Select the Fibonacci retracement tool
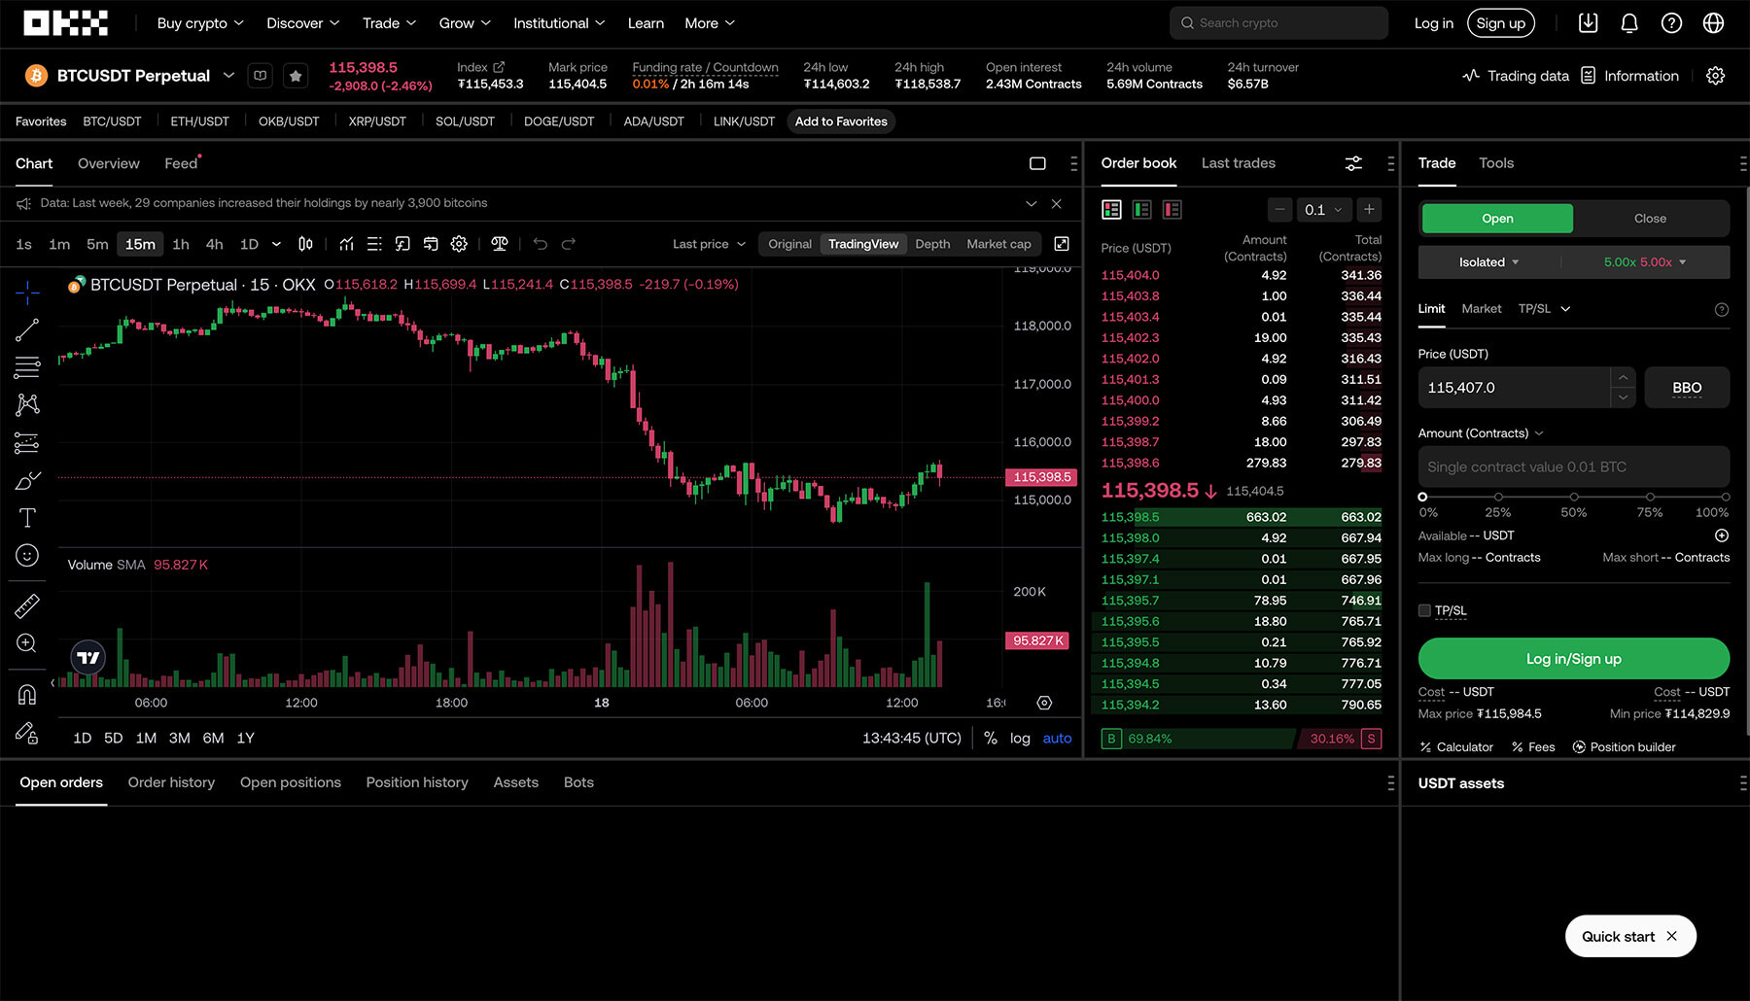 click(x=26, y=366)
